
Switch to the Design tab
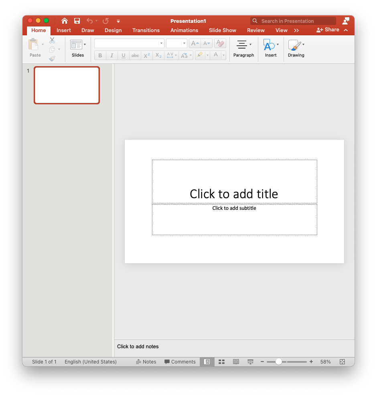(113, 30)
